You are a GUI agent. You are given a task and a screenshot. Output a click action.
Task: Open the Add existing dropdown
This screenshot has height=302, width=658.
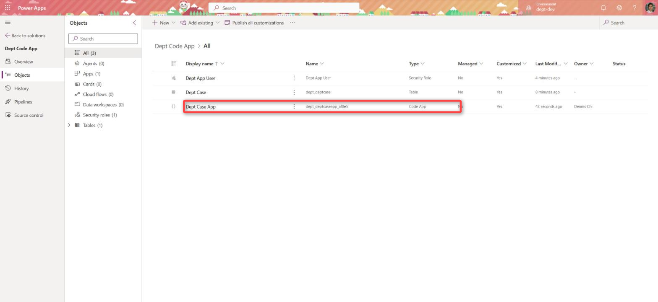[x=200, y=23]
